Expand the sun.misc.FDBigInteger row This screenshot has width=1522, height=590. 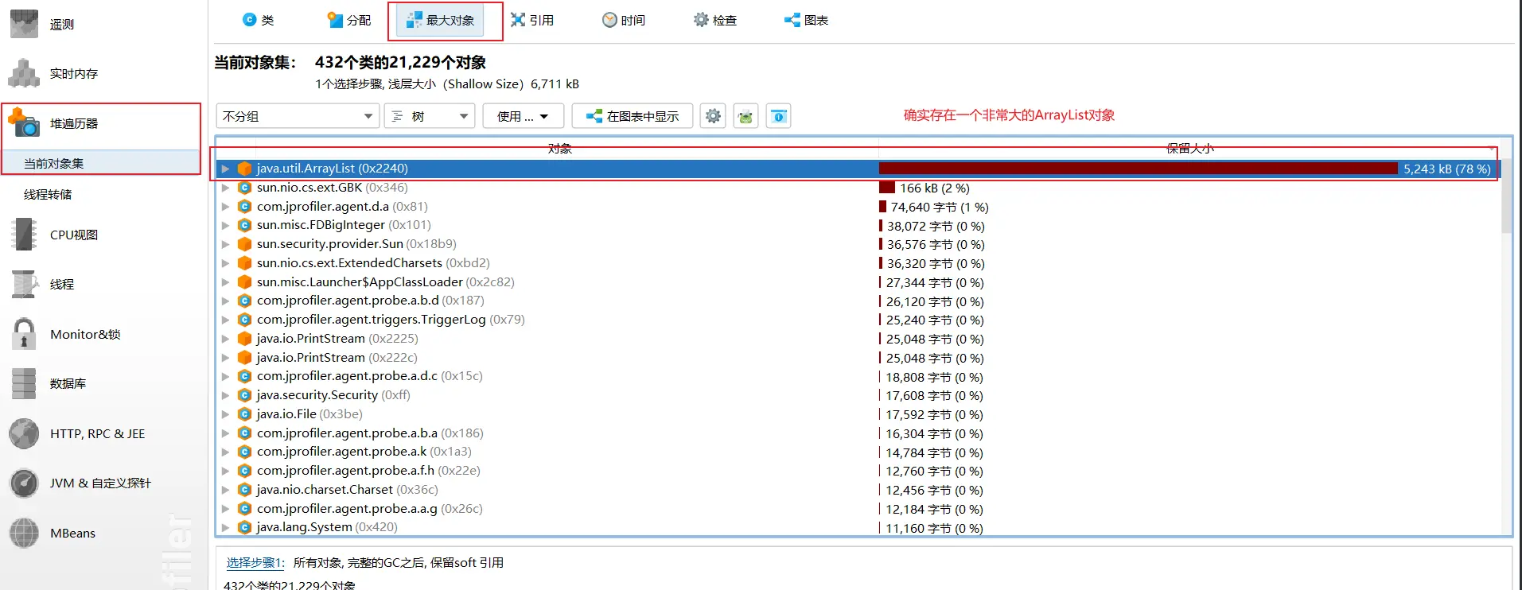(226, 225)
